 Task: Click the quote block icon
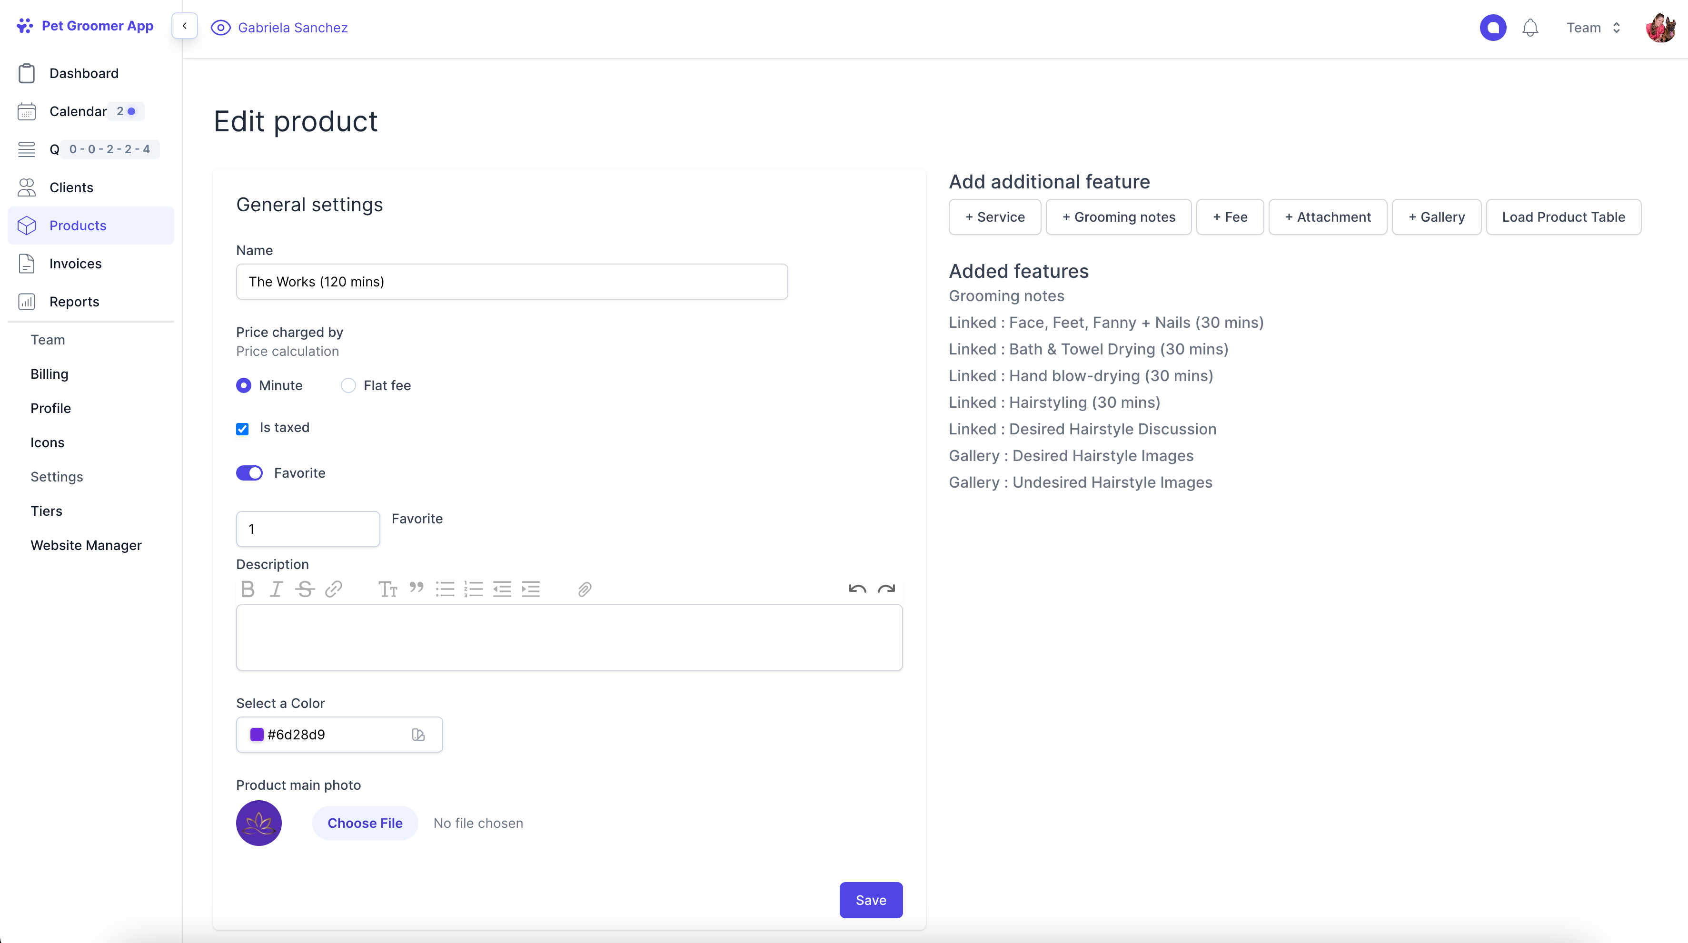point(416,588)
